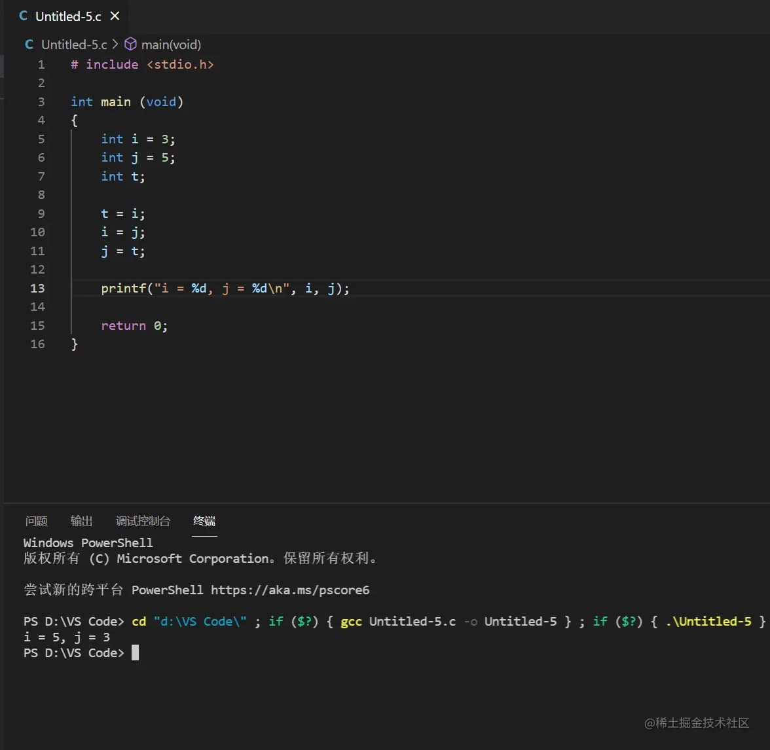The height and width of the screenshot is (750, 770).
Task: Click the C file icon in the breadcrumb bar
Action: click(x=28, y=45)
